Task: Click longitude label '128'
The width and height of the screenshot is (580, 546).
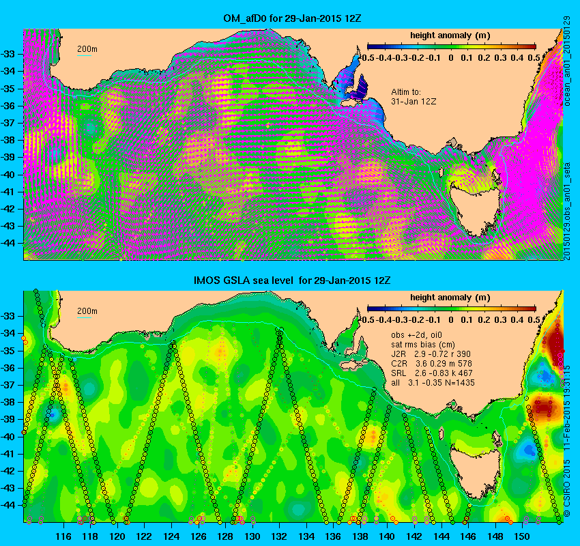Action: [225, 536]
